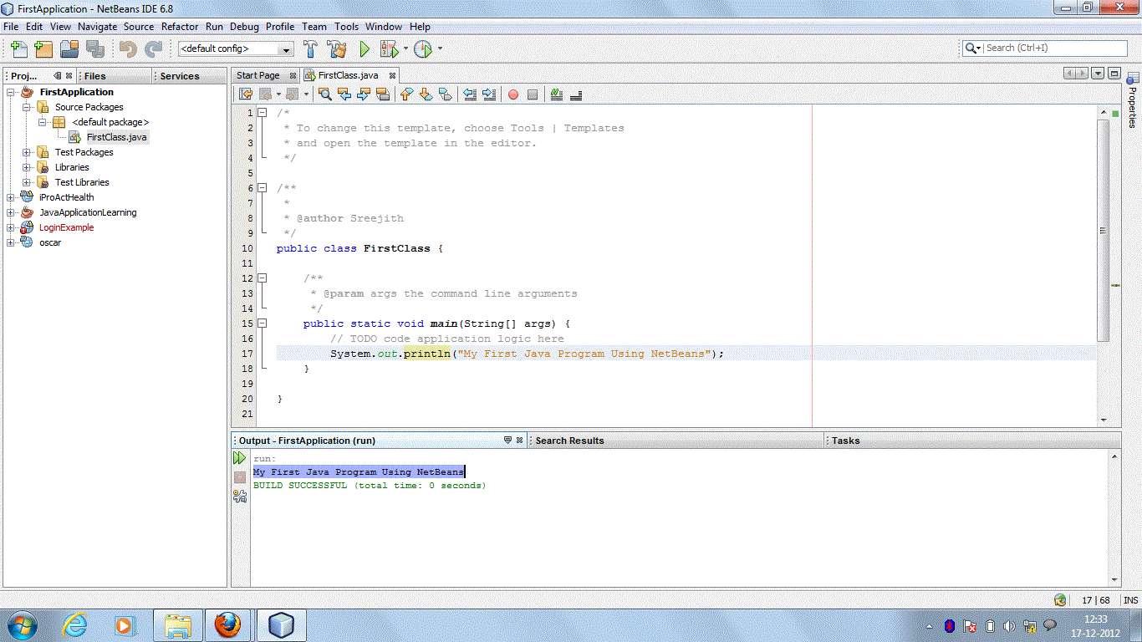Expand the LoginExample project node
The height and width of the screenshot is (642, 1142).
pos(11,227)
